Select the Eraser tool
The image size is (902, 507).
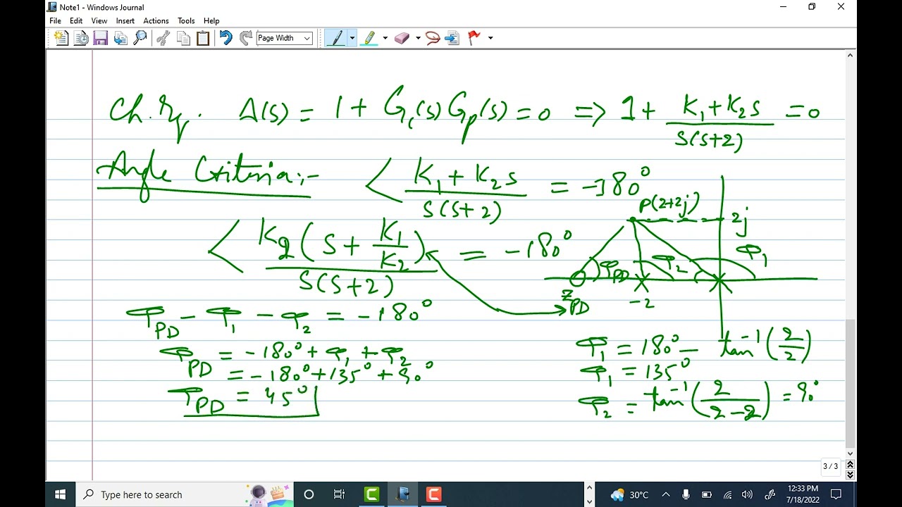click(402, 38)
